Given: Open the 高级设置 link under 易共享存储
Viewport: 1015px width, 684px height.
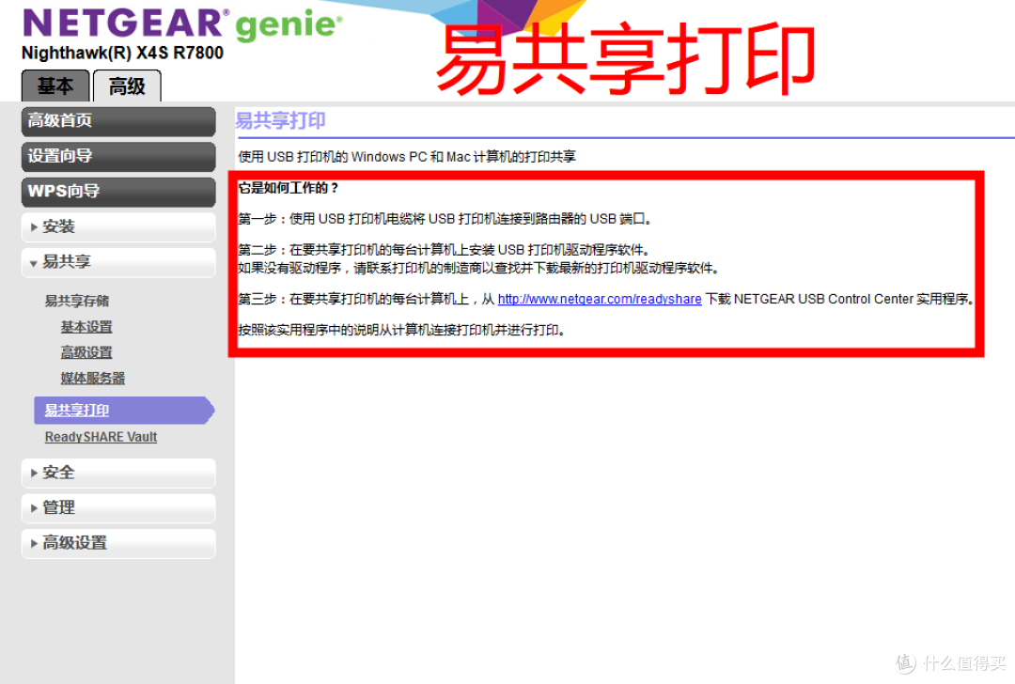Looking at the screenshot, I should pos(86,352).
